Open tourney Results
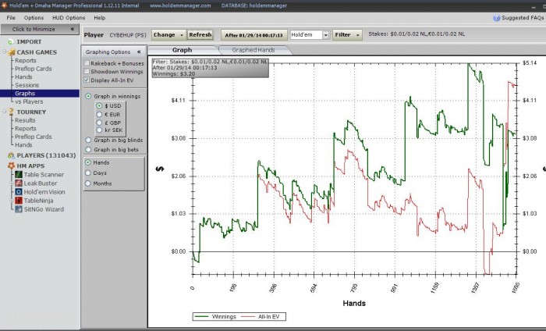The height and width of the screenshot is (331, 546). (x=25, y=120)
